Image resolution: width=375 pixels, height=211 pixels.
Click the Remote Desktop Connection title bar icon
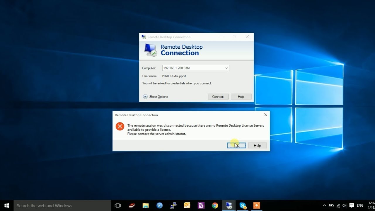click(144, 37)
